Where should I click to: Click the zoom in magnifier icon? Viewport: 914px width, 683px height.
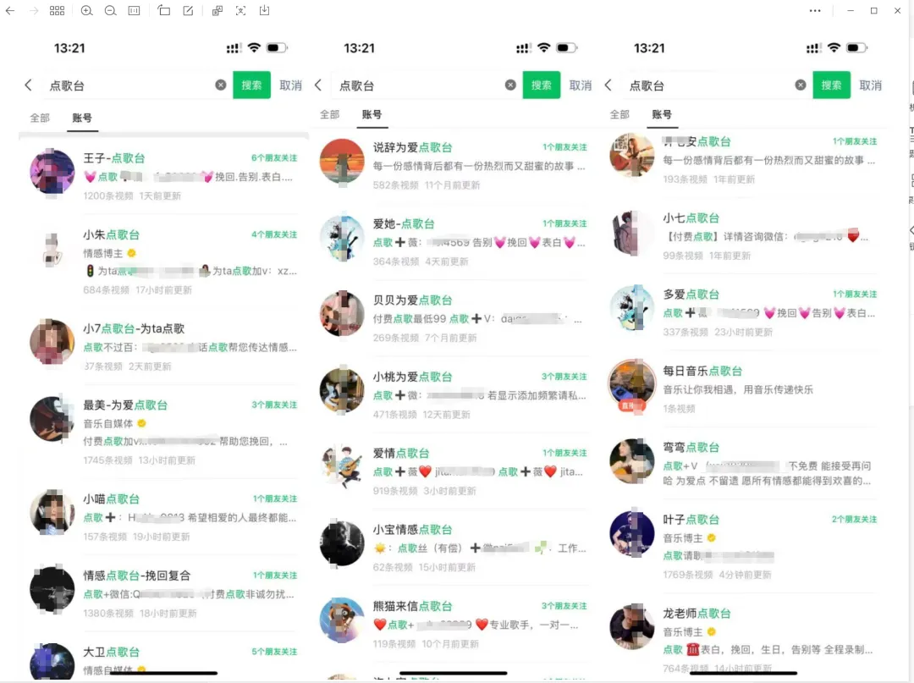(x=87, y=10)
